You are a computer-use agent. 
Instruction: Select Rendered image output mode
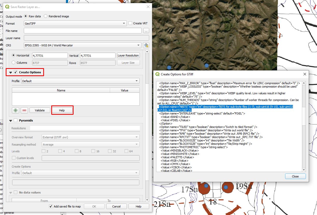(46, 16)
